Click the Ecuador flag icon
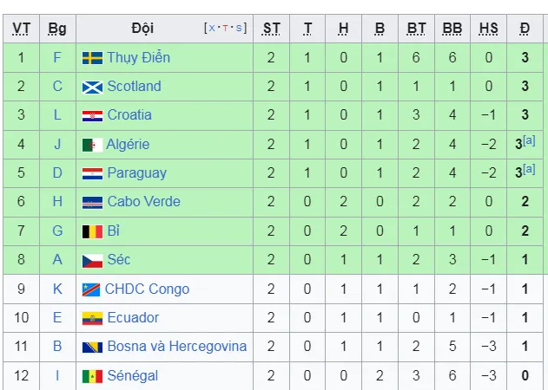 click(x=92, y=318)
